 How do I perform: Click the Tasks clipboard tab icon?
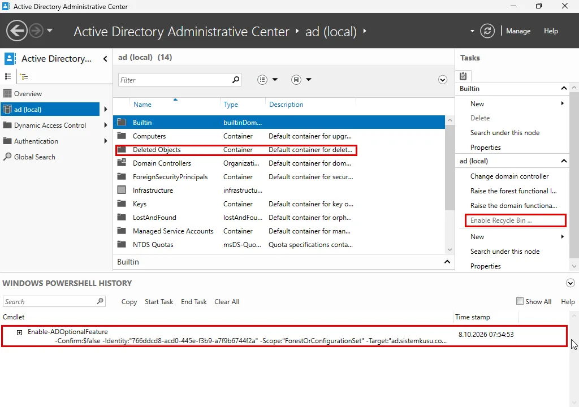pos(463,76)
